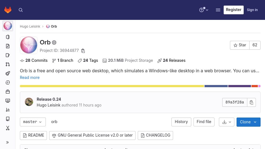This screenshot has width=265, height=149.
Task: Open Wiki book icon in sidebar
Action: coord(8,119)
